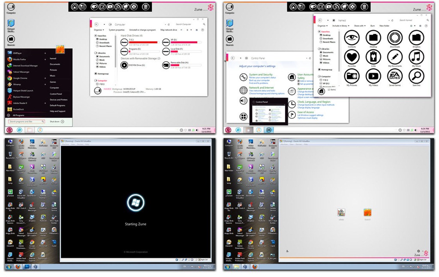Click Map network drive in toolbar
The image size is (439, 277).
[168, 30]
